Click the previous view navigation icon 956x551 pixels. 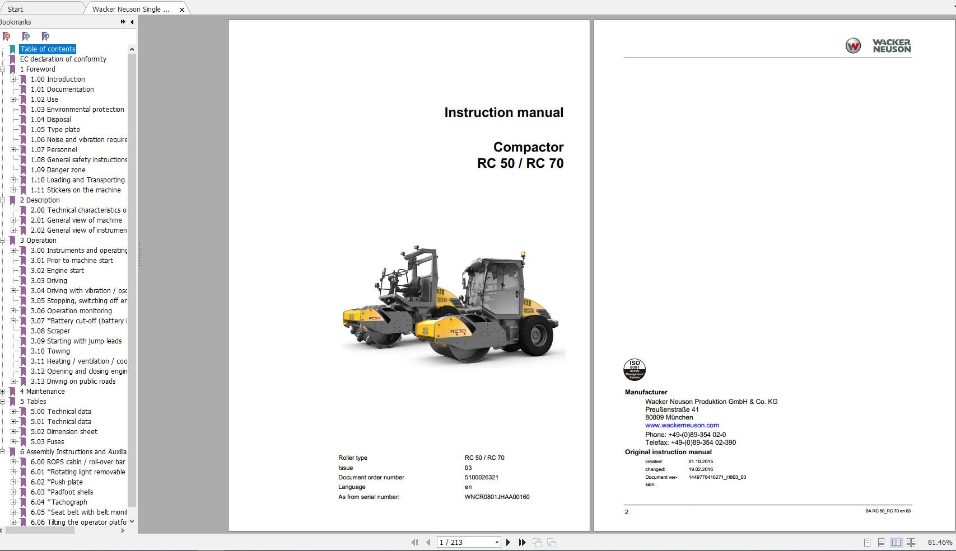(537, 542)
